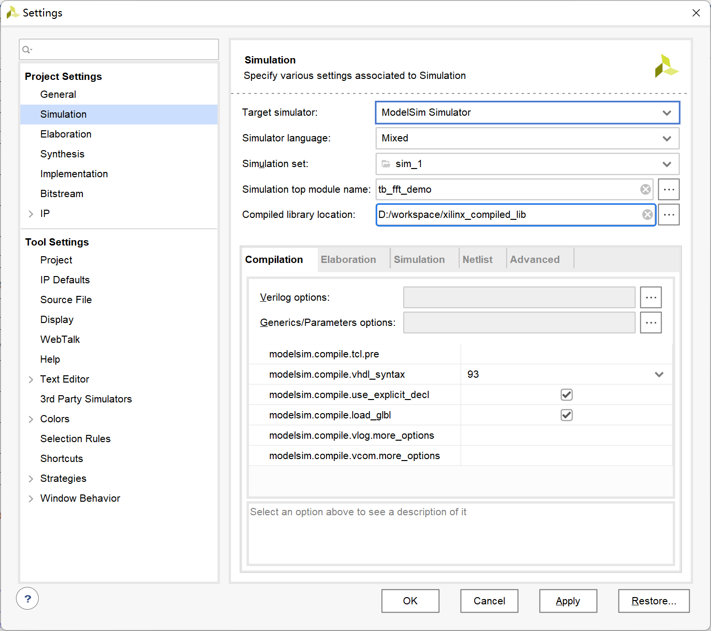The width and height of the screenshot is (711, 631).
Task: Select the modelsim.compile.vlog.more_options row
Action: click(461, 435)
